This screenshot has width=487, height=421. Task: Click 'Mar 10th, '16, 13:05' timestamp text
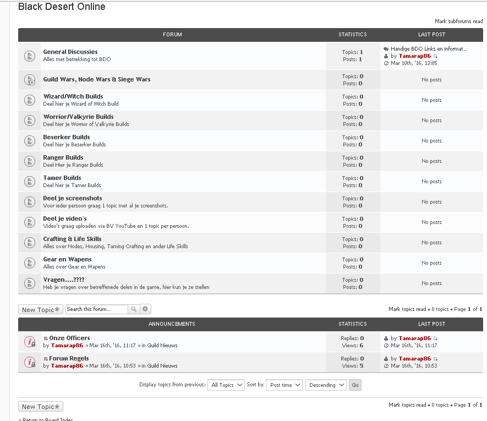414,63
